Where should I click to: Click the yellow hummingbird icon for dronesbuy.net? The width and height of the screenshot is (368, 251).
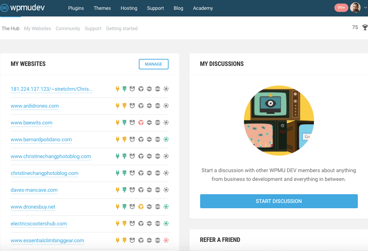pos(141,206)
